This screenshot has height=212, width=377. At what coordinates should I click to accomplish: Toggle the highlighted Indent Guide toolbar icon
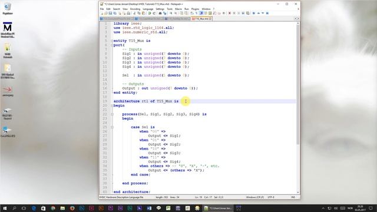(x=201, y=13)
